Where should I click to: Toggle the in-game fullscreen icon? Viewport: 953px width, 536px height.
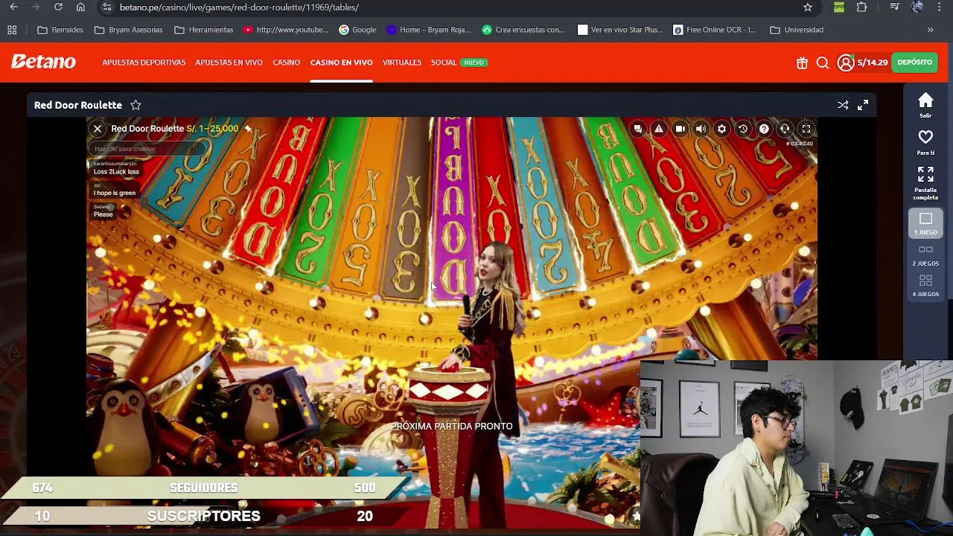[806, 129]
